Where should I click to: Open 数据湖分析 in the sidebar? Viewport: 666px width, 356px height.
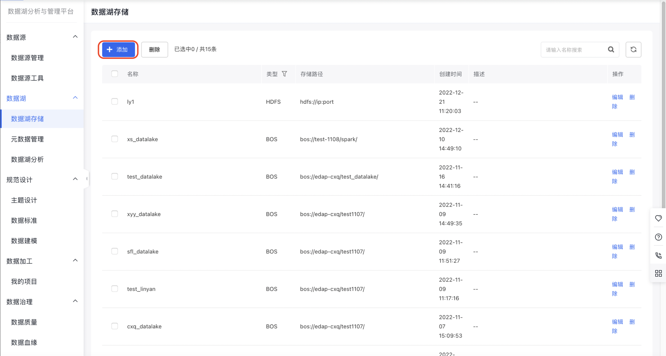pyautogui.click(x=27, y=159)
